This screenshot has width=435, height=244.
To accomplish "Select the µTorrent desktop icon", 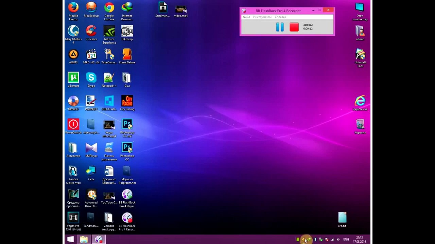I will 73,80.
